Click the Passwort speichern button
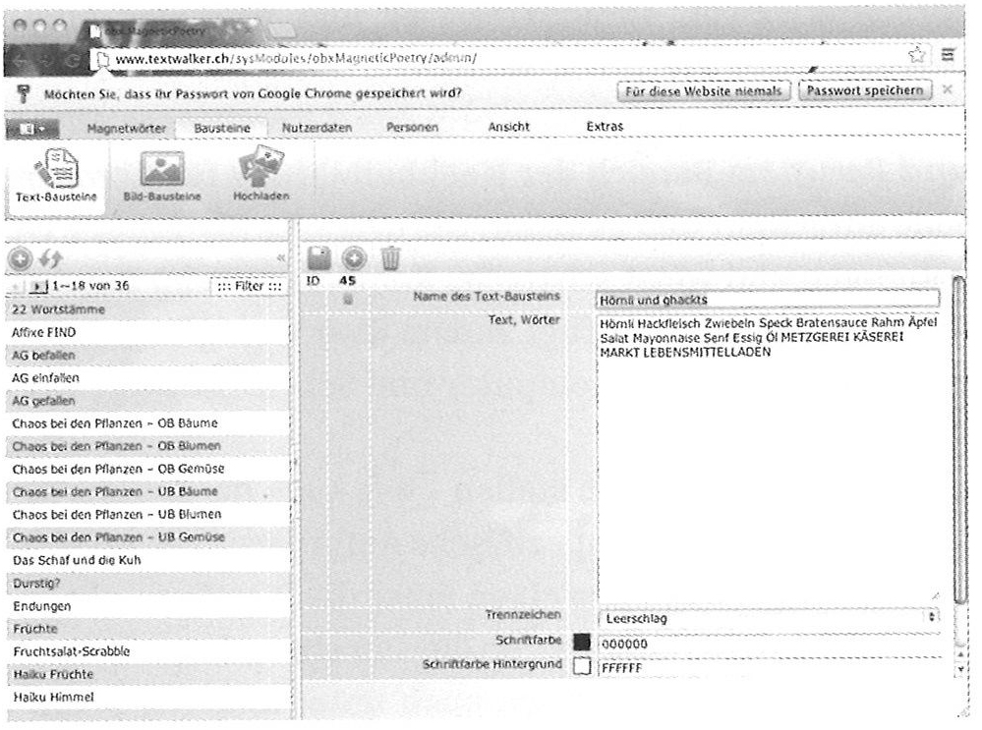The height and width of the screenshot is (730, 982). point(866,91)
